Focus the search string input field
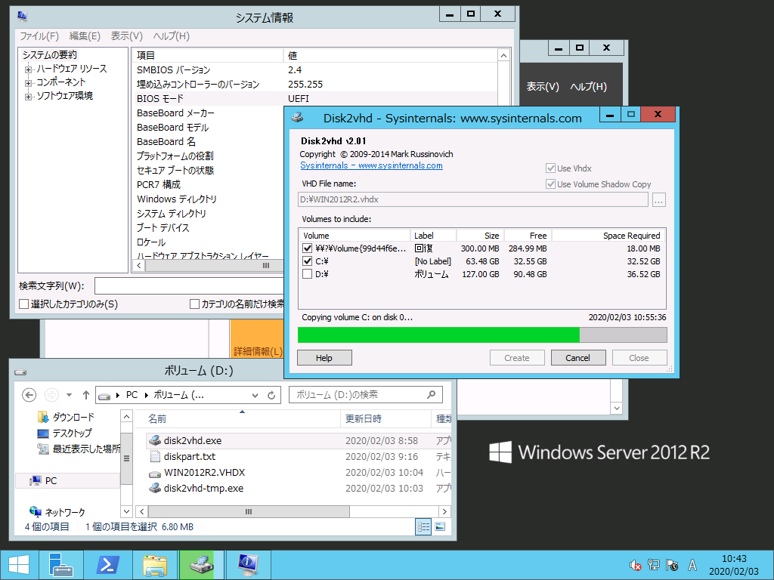 (x=190, y=286)
